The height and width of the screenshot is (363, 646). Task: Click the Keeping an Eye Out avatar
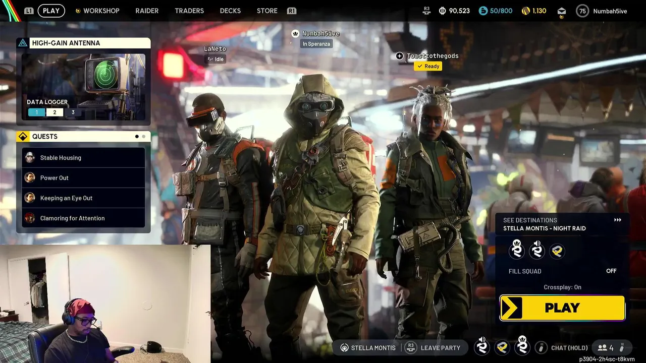30,198
